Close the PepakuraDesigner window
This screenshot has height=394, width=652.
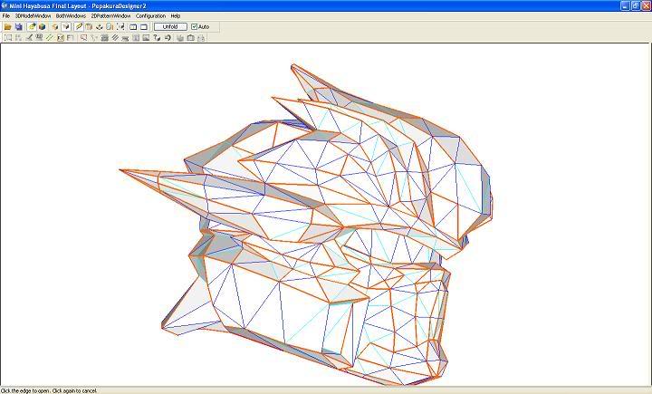[646, 5]
